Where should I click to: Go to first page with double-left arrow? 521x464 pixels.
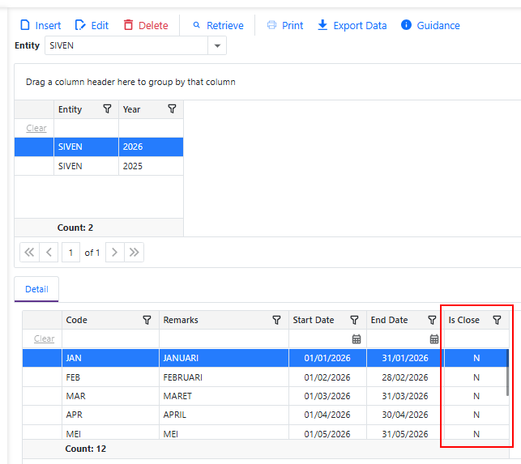pos(29,253)
